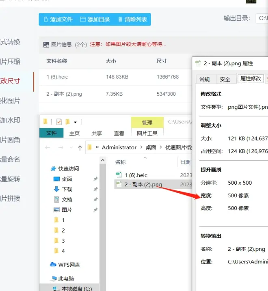
Task: Click the 图片信息 picture icon
Action: coord(46,45)
